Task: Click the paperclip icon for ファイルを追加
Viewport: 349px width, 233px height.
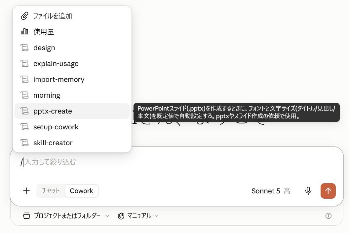Action: point(24,16)
